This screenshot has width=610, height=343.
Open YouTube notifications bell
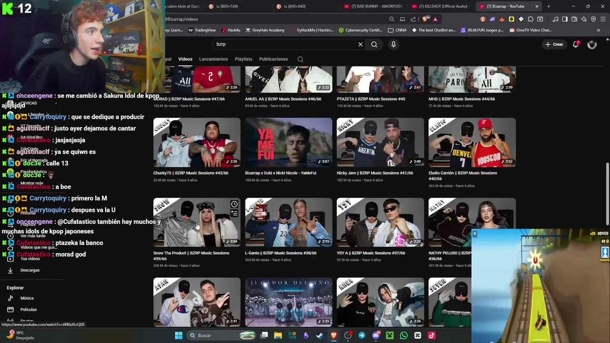coord(576,44)
